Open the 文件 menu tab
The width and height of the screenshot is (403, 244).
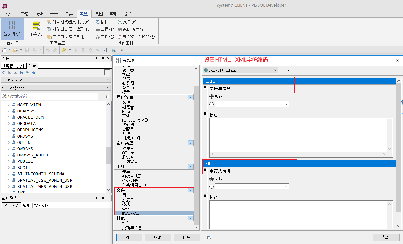click(x=9, y=14)
